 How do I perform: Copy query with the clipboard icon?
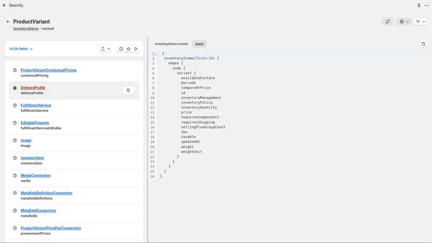pyautogui.click(x=423, y=44)
